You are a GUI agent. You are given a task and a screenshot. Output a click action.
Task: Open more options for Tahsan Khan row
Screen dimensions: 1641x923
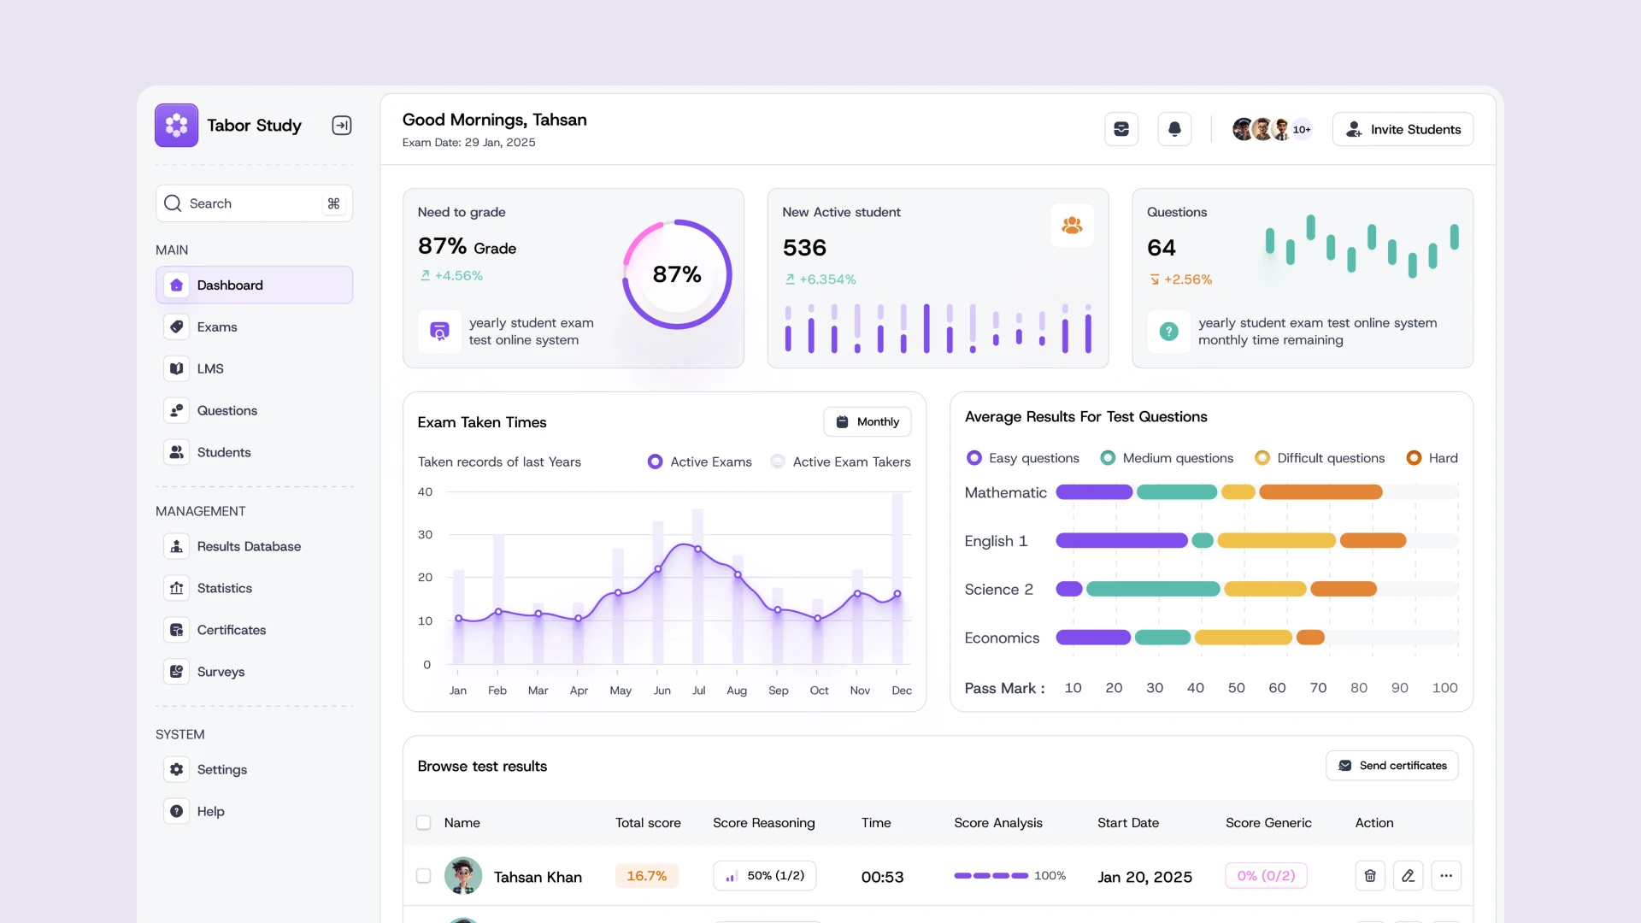tap(1446, 876)
